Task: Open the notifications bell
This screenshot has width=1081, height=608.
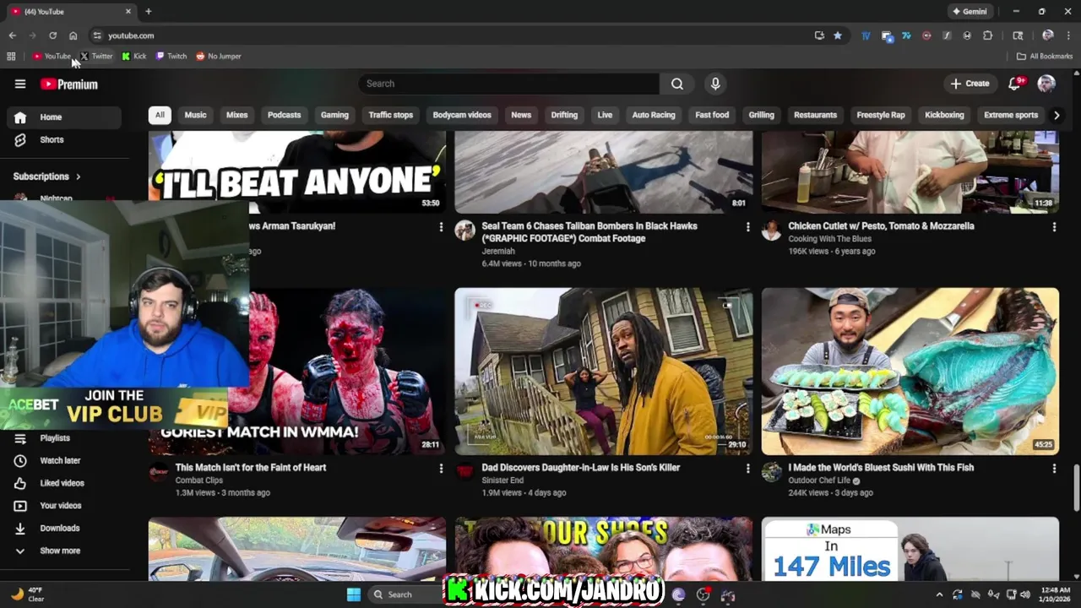Action: coord(1016,83)
